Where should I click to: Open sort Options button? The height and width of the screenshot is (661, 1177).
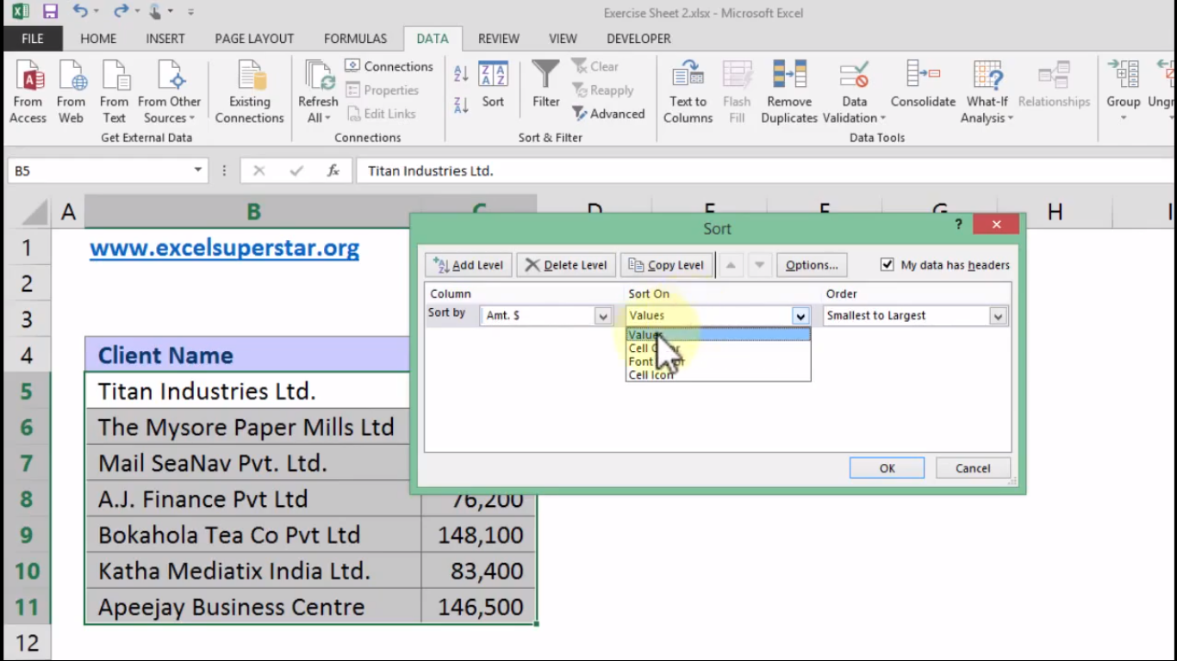pos(812,265)
